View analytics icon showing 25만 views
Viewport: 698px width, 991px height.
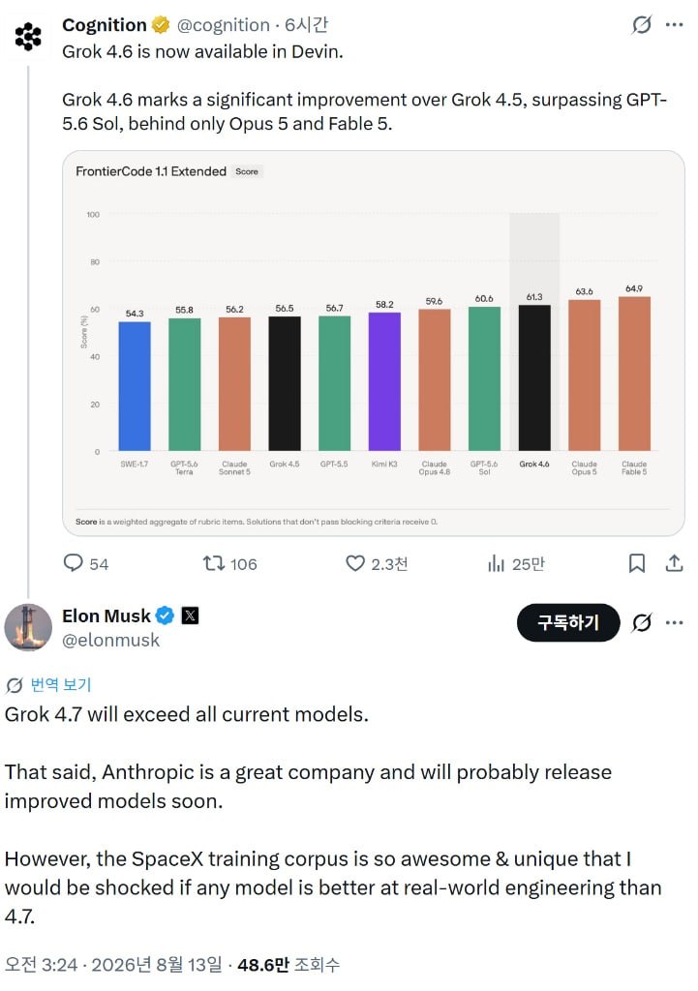pos(497,562)
